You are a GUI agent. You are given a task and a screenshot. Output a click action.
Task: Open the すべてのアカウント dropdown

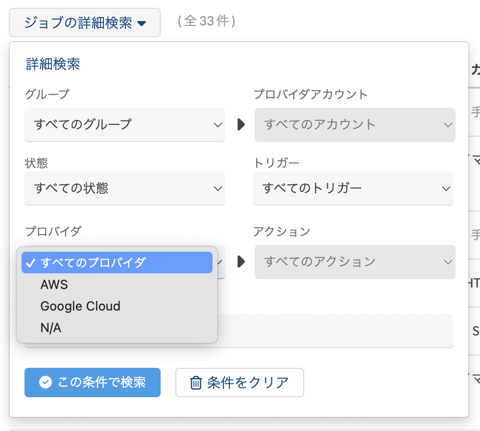tap(355, 125)
